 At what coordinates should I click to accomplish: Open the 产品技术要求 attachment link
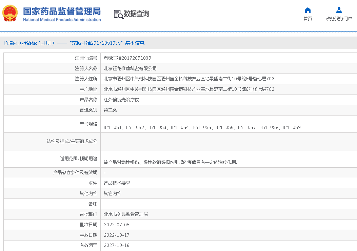coord(117,183)
